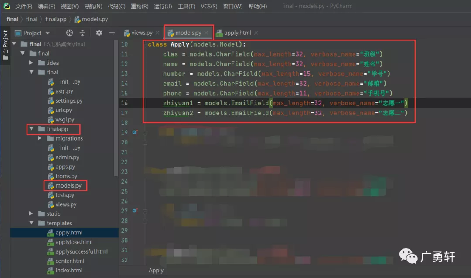Open the 运行(U) menu
Viewport: 471px width, 278px height.
pos(162,6)
